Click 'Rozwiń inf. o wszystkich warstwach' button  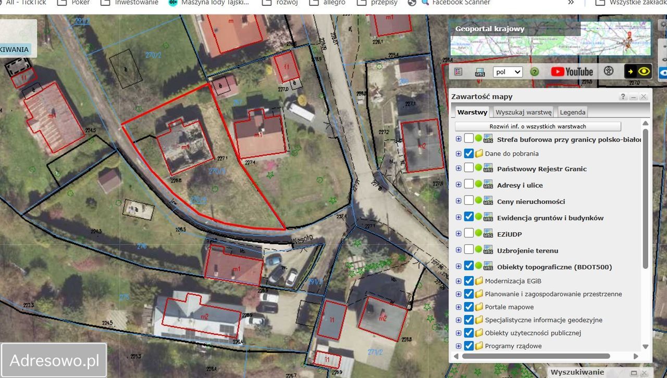[538, 126]
